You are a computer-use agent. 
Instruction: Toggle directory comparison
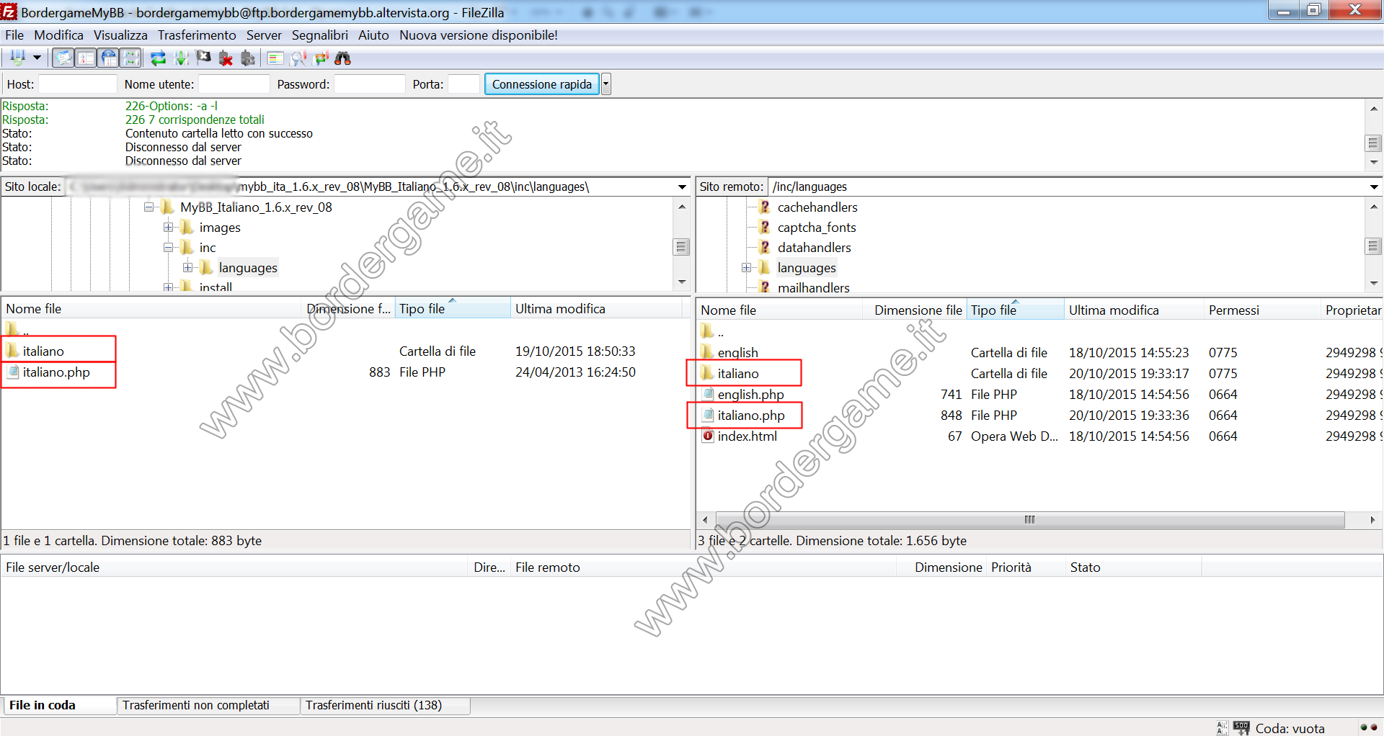click(x=298, y=58)
